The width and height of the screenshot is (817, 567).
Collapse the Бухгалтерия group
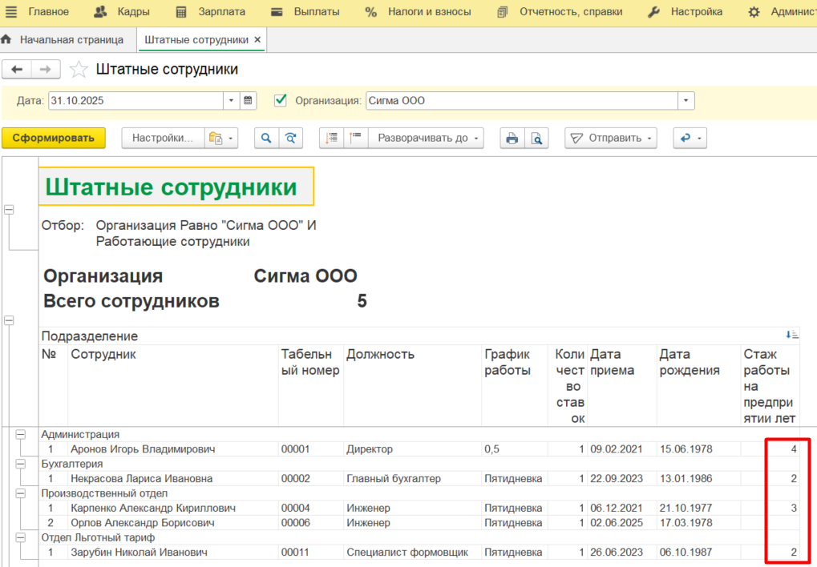click(x=20, y=464)
